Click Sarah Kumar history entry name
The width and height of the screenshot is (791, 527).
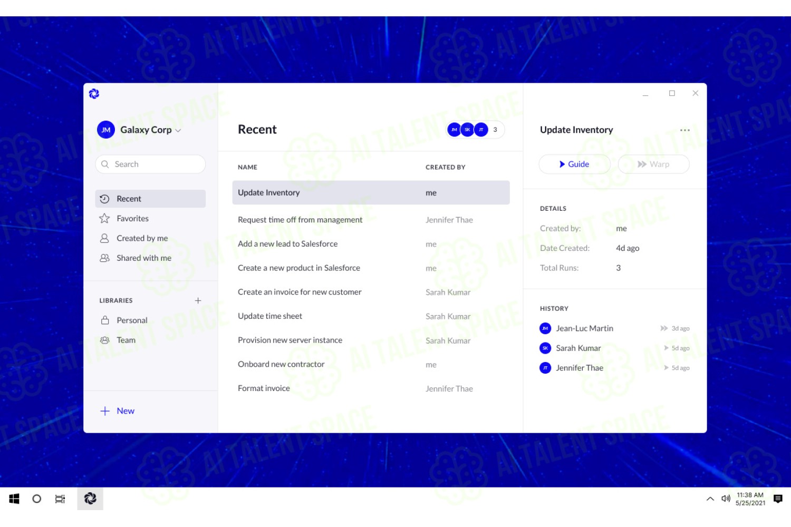(x=578, y=348)
